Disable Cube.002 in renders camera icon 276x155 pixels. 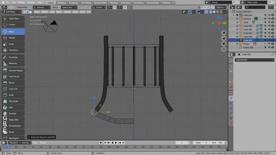[273, 30]
